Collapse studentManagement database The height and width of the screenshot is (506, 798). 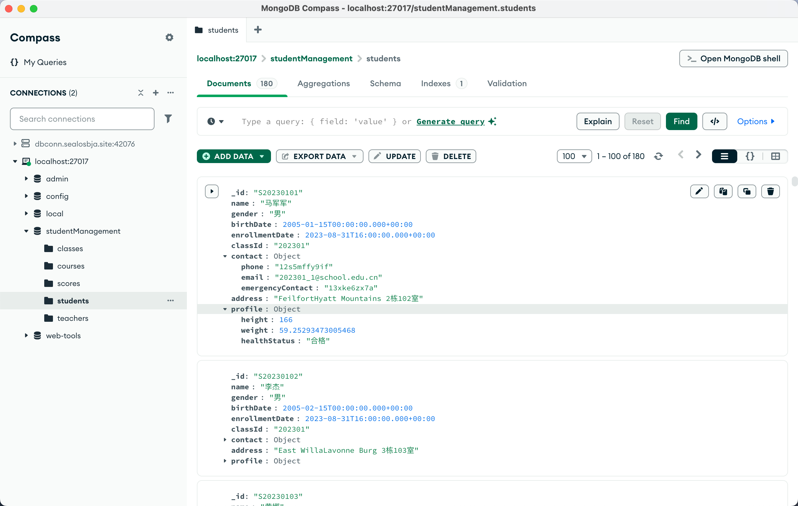click(x=26, y=231)
